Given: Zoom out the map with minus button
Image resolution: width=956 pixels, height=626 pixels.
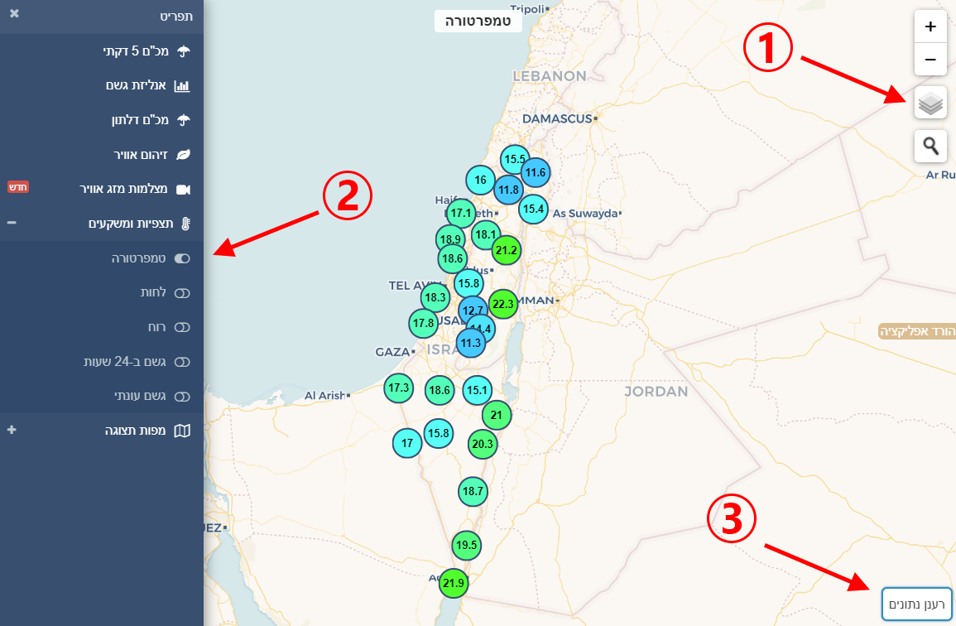Looking at the screenshot, I should click(930, 60).
